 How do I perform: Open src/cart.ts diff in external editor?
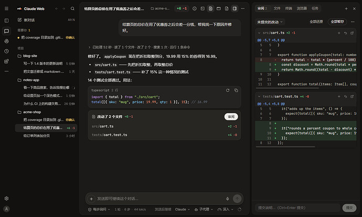pos(352,33)
